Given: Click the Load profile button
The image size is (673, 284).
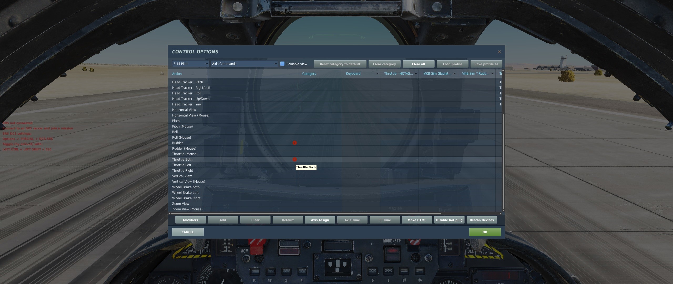Looking at the screenshot, I should pyautogui.click(x=452, y=64).
